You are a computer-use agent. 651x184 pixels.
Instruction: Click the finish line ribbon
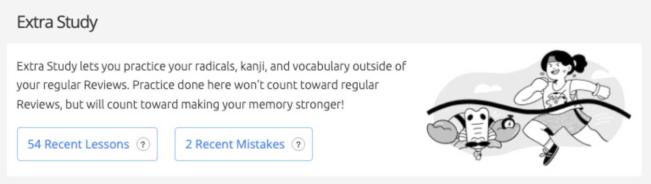point(529,109)
